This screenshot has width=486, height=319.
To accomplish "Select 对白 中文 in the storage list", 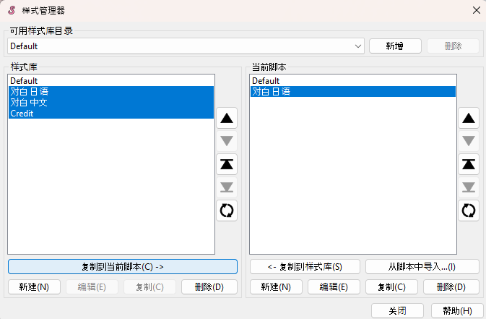I will click(x=29, y=103).
